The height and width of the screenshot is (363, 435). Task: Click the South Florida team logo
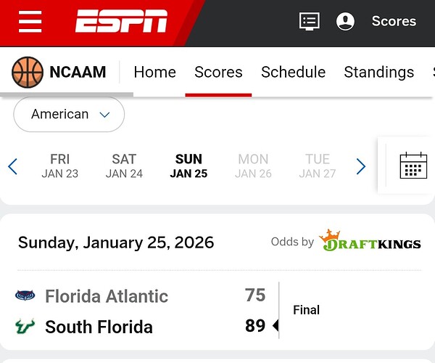(x=25, y=327)
